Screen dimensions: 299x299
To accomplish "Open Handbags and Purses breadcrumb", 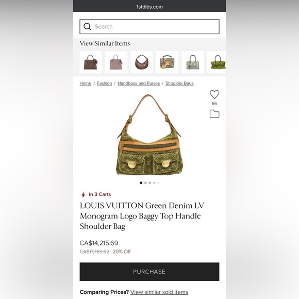I will point(139,84).
